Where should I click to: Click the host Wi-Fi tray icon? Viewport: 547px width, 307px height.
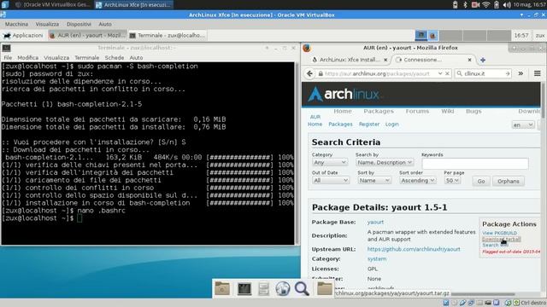[x=486, y=4]
